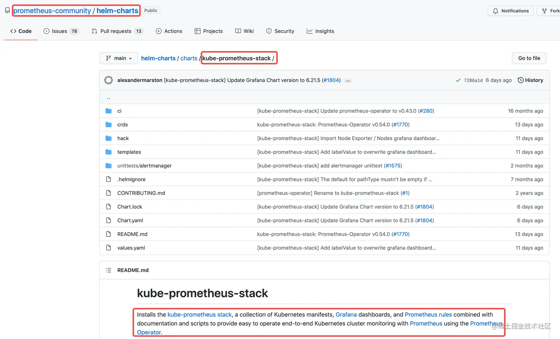Click the Chart.yaml file icon
This screenshot has height=339, width=560.
click(109, 221)
